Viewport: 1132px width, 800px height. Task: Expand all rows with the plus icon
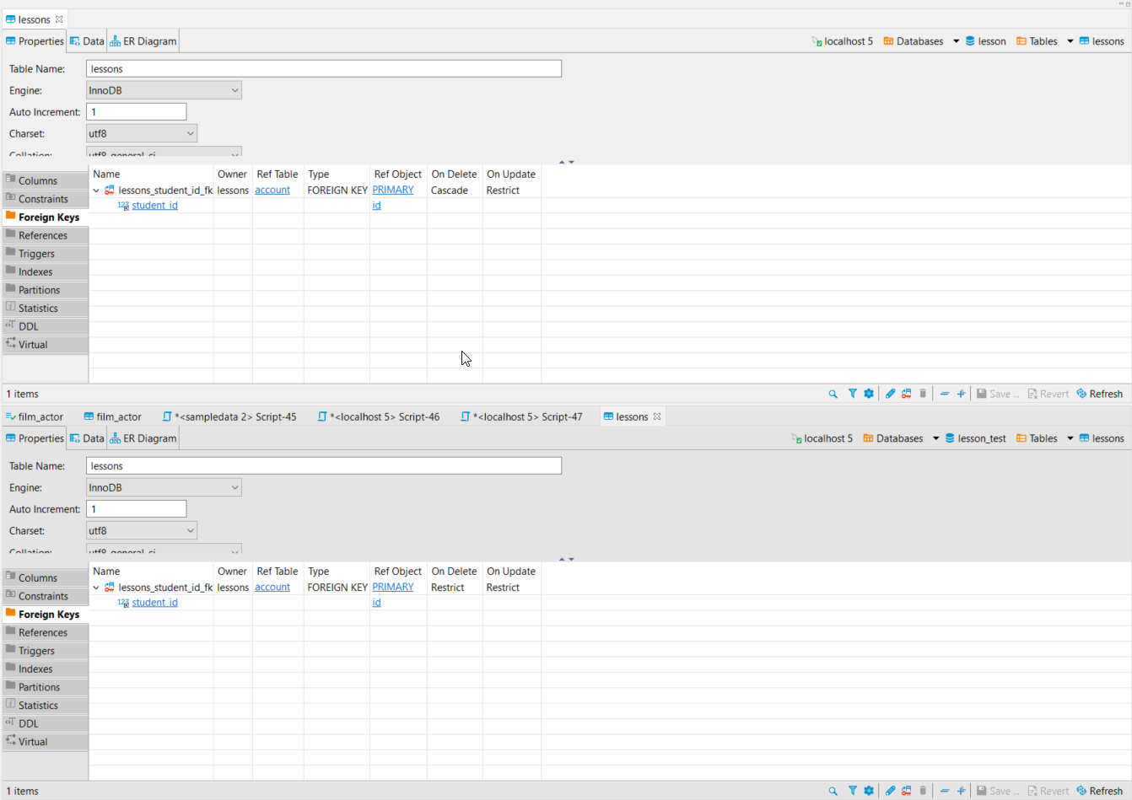[x=961, y=393]
